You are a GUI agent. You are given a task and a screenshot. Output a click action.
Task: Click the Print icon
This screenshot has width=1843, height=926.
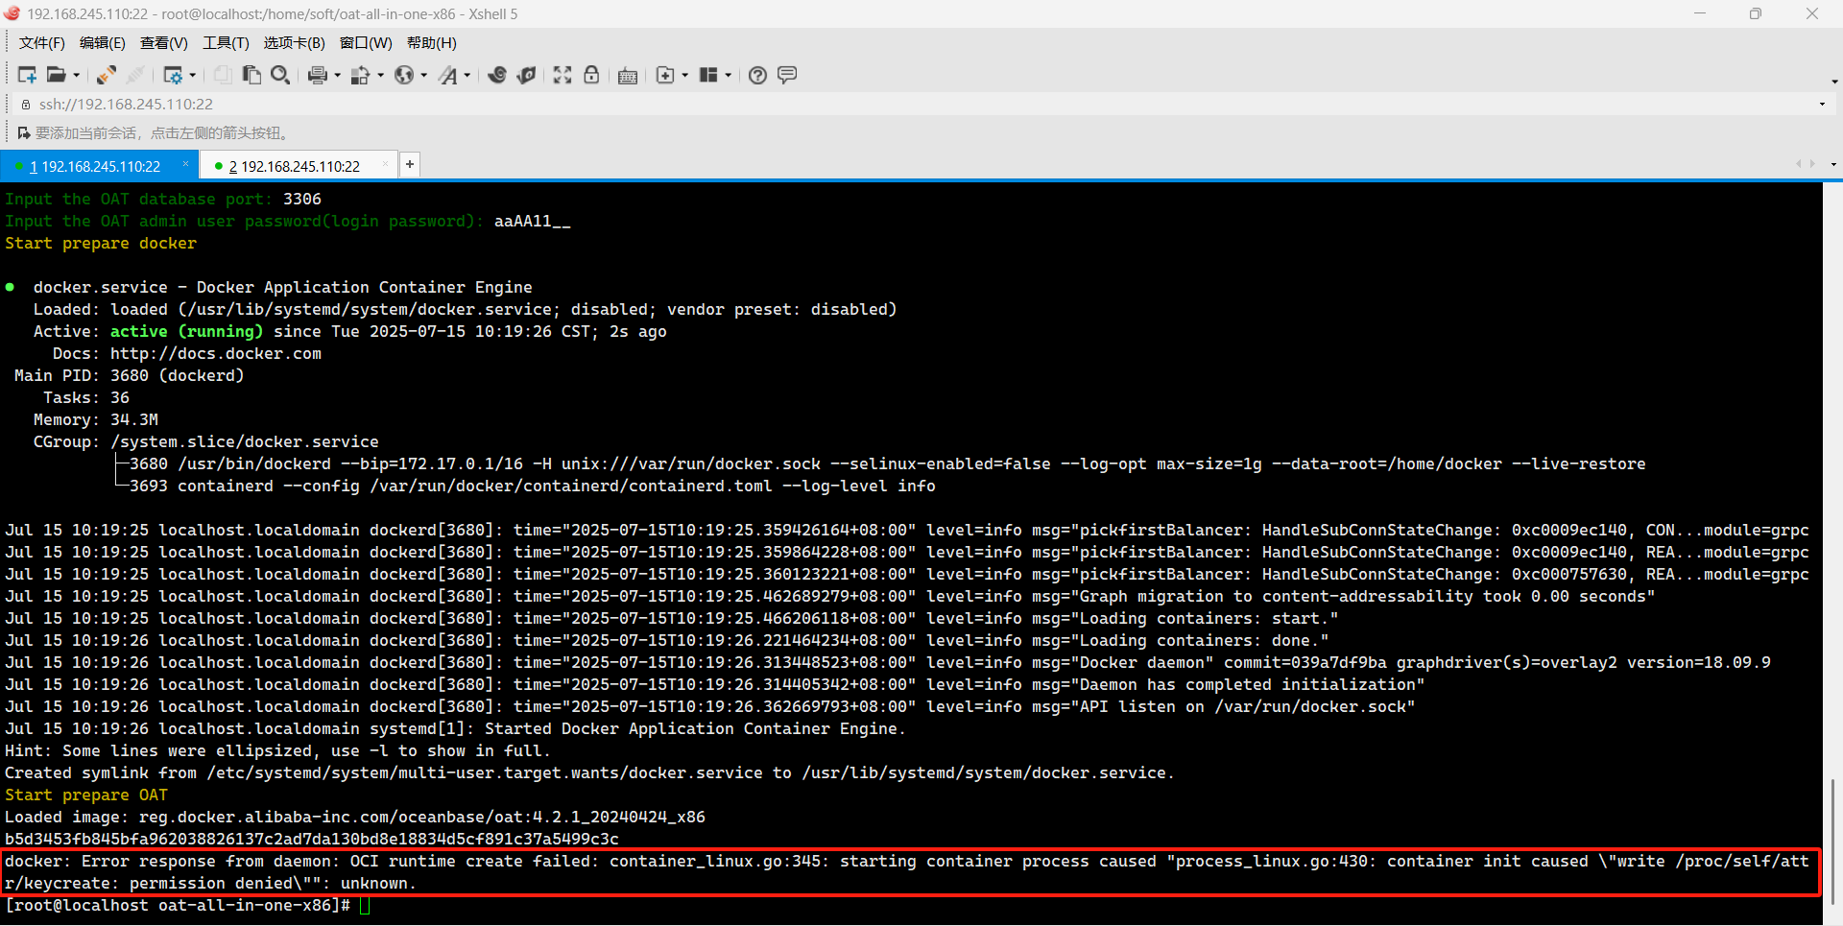point(318,75)
